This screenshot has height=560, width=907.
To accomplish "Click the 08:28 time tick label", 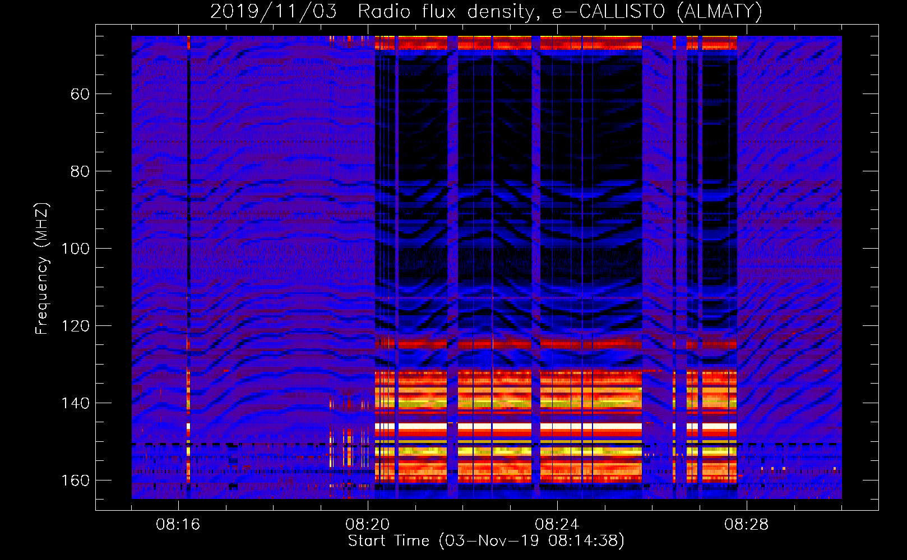I will [x=747, y=525].
